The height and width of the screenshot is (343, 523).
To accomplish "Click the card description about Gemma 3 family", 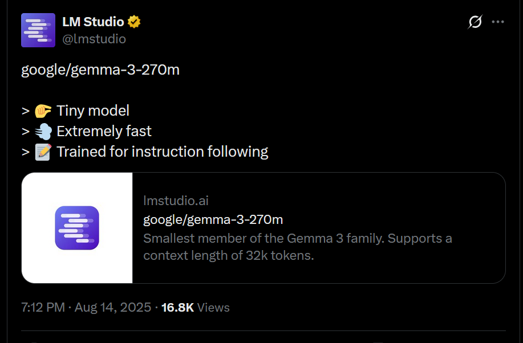I will coord(297,247).
